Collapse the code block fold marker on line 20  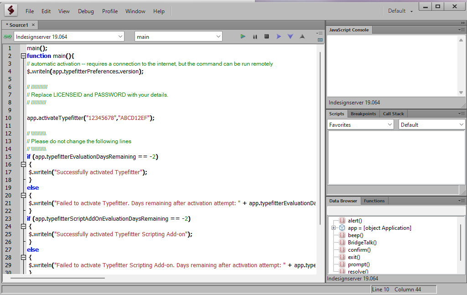click(23, 195)
